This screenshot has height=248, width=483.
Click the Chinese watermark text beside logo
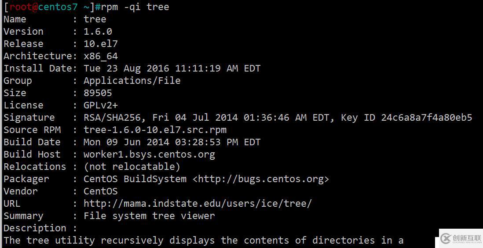[467, 238]
